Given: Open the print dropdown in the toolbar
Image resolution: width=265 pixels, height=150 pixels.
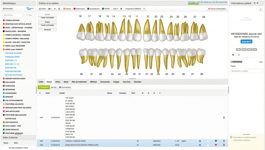Looking at the screenshot, I should [x=50, y=9].
